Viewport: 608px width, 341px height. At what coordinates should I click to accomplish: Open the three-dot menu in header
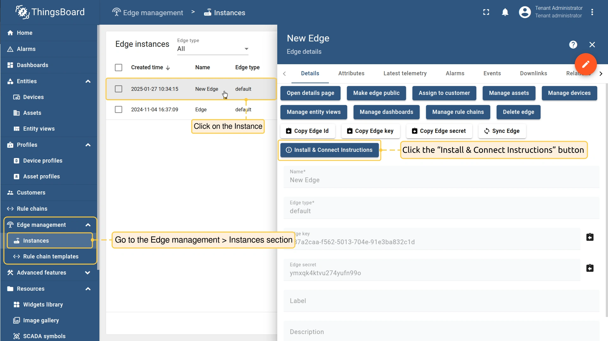coord(592,12)
